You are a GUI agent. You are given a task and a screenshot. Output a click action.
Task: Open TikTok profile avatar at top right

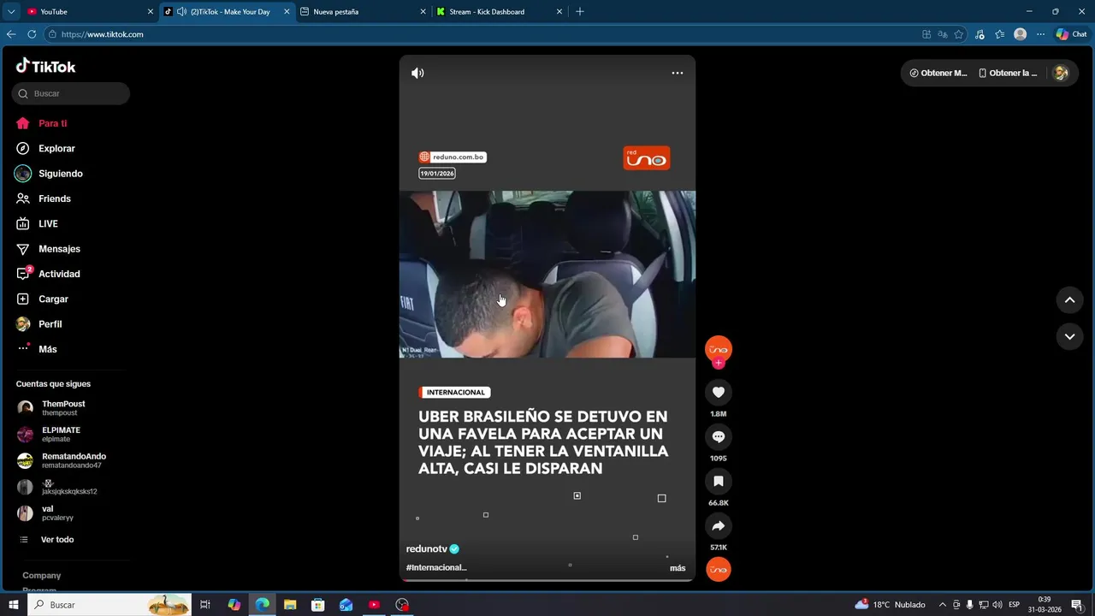[x=1061, y=73]
